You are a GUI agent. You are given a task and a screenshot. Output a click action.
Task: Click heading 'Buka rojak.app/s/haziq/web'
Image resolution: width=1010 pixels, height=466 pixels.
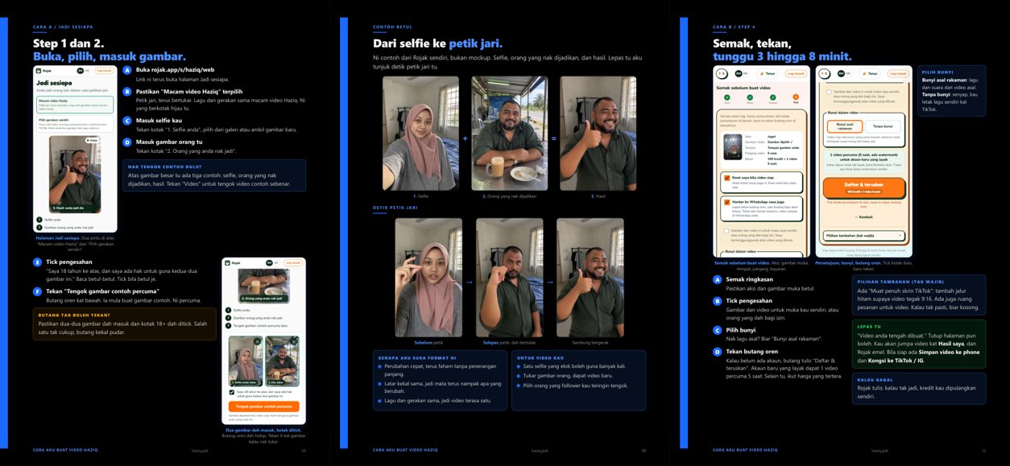tap(175, 70)
